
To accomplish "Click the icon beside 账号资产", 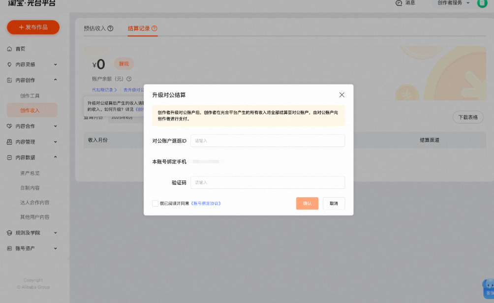I will pyautogui.click(x=9, y=248).
